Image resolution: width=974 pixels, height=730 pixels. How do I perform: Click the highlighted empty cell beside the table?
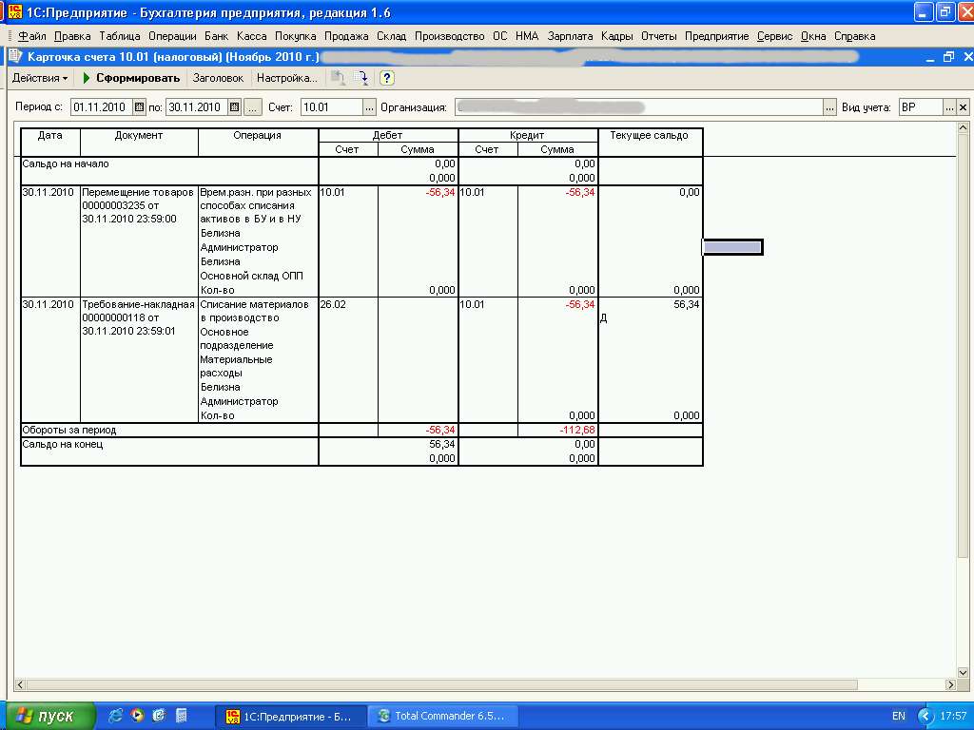(x=732, y=247)
